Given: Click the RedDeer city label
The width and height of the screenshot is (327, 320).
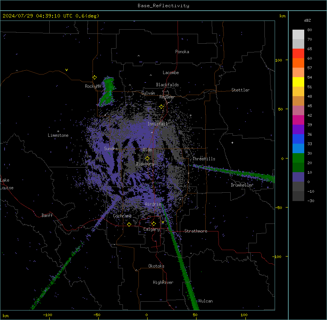Looking at the screenshot, I should (167, 97).
